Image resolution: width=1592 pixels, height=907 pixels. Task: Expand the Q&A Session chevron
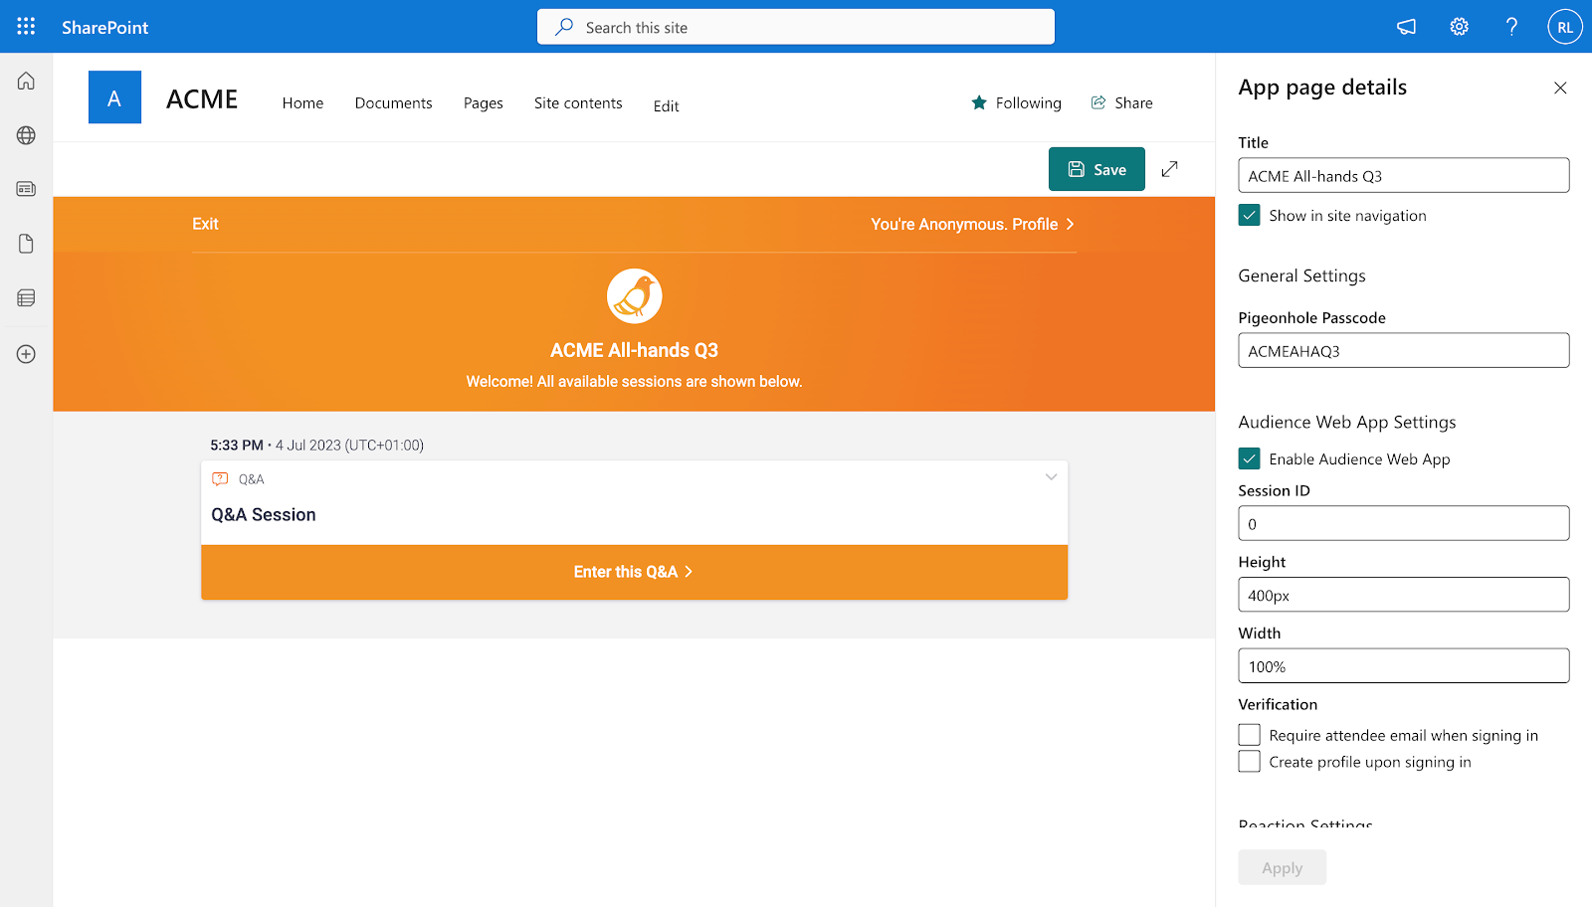[x=1051, y=477]
